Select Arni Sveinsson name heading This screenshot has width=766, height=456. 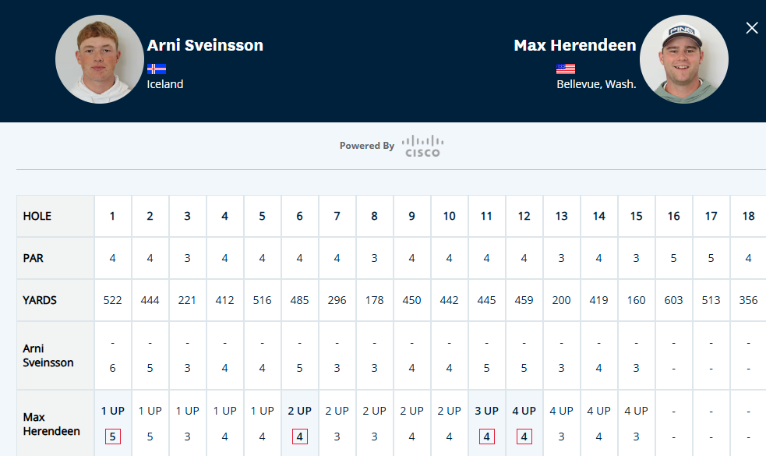click(x=205, y=45)
